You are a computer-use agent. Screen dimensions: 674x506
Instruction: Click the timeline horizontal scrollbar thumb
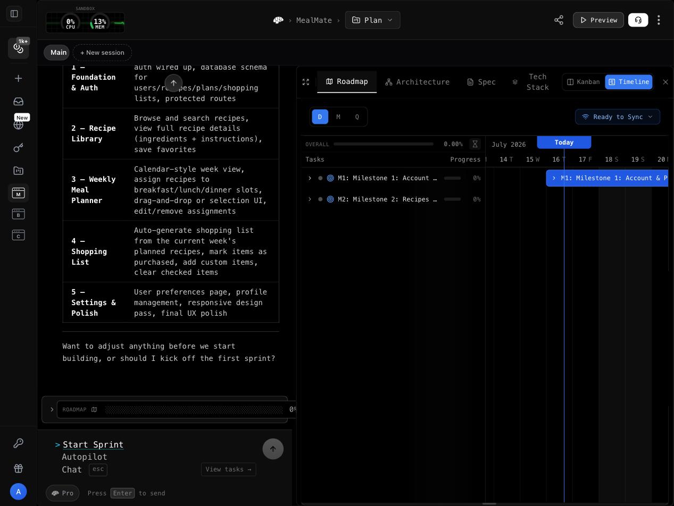tap(489, 504)
